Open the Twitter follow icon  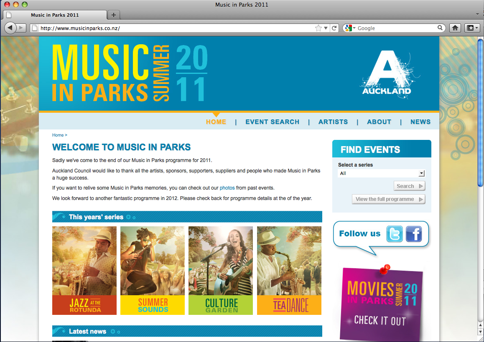(395, 234)
